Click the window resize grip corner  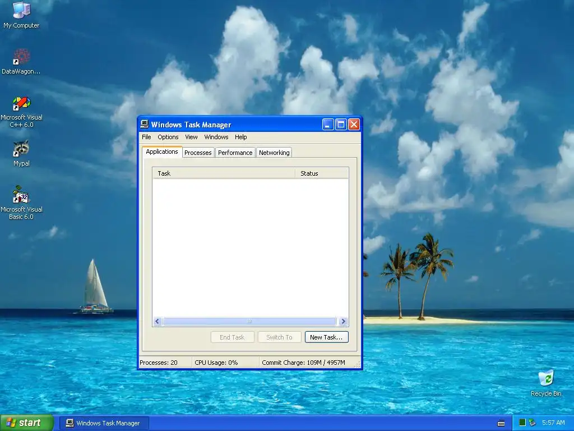click(357, 364)
